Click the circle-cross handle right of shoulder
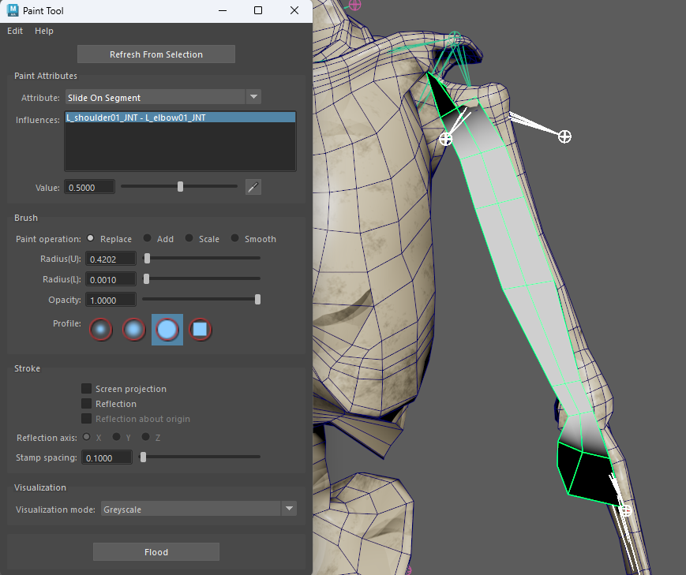Viewport: 686px width, 575px height. (564, 137)
